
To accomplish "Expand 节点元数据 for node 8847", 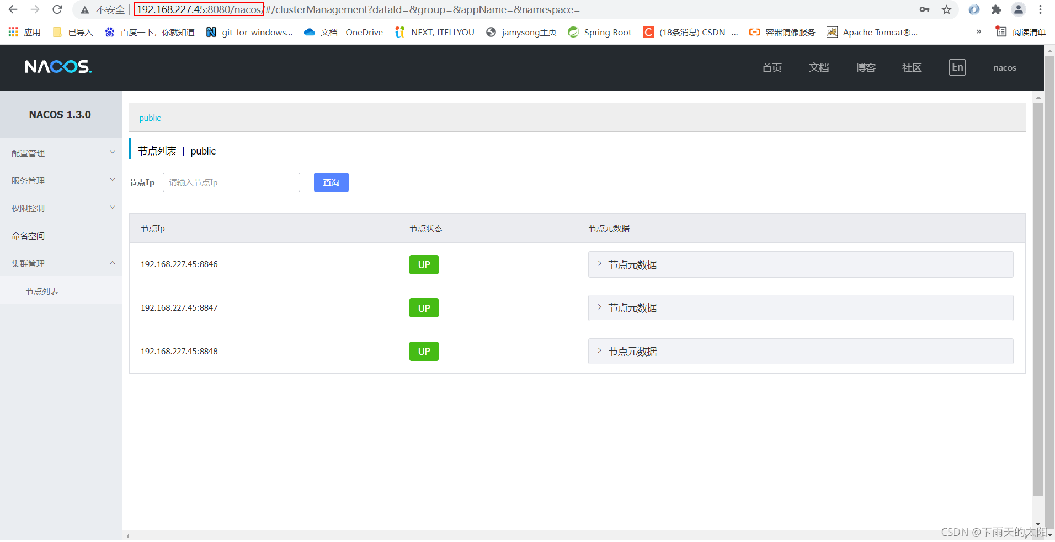I will coord(801,308).
